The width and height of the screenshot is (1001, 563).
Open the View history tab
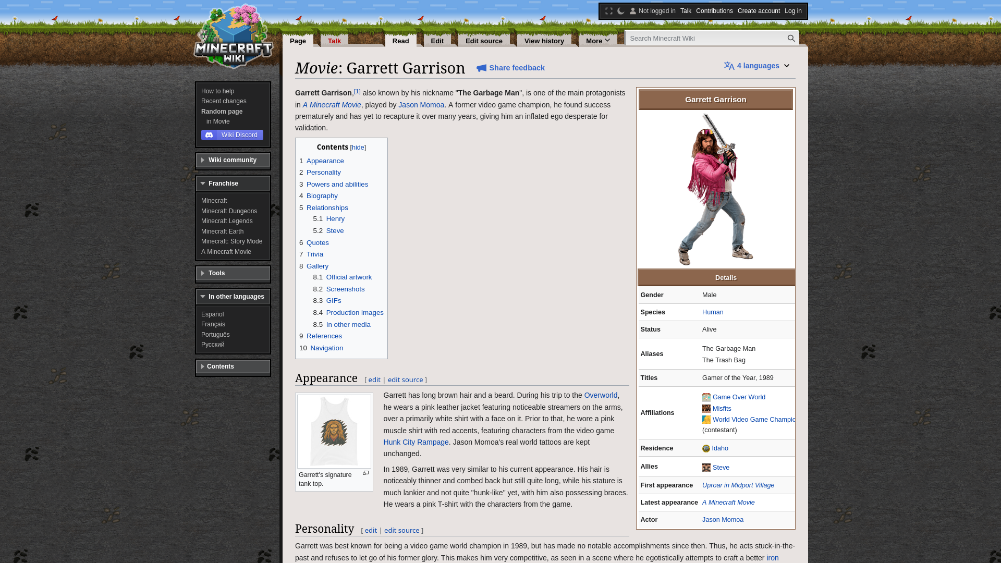point(544,41)
